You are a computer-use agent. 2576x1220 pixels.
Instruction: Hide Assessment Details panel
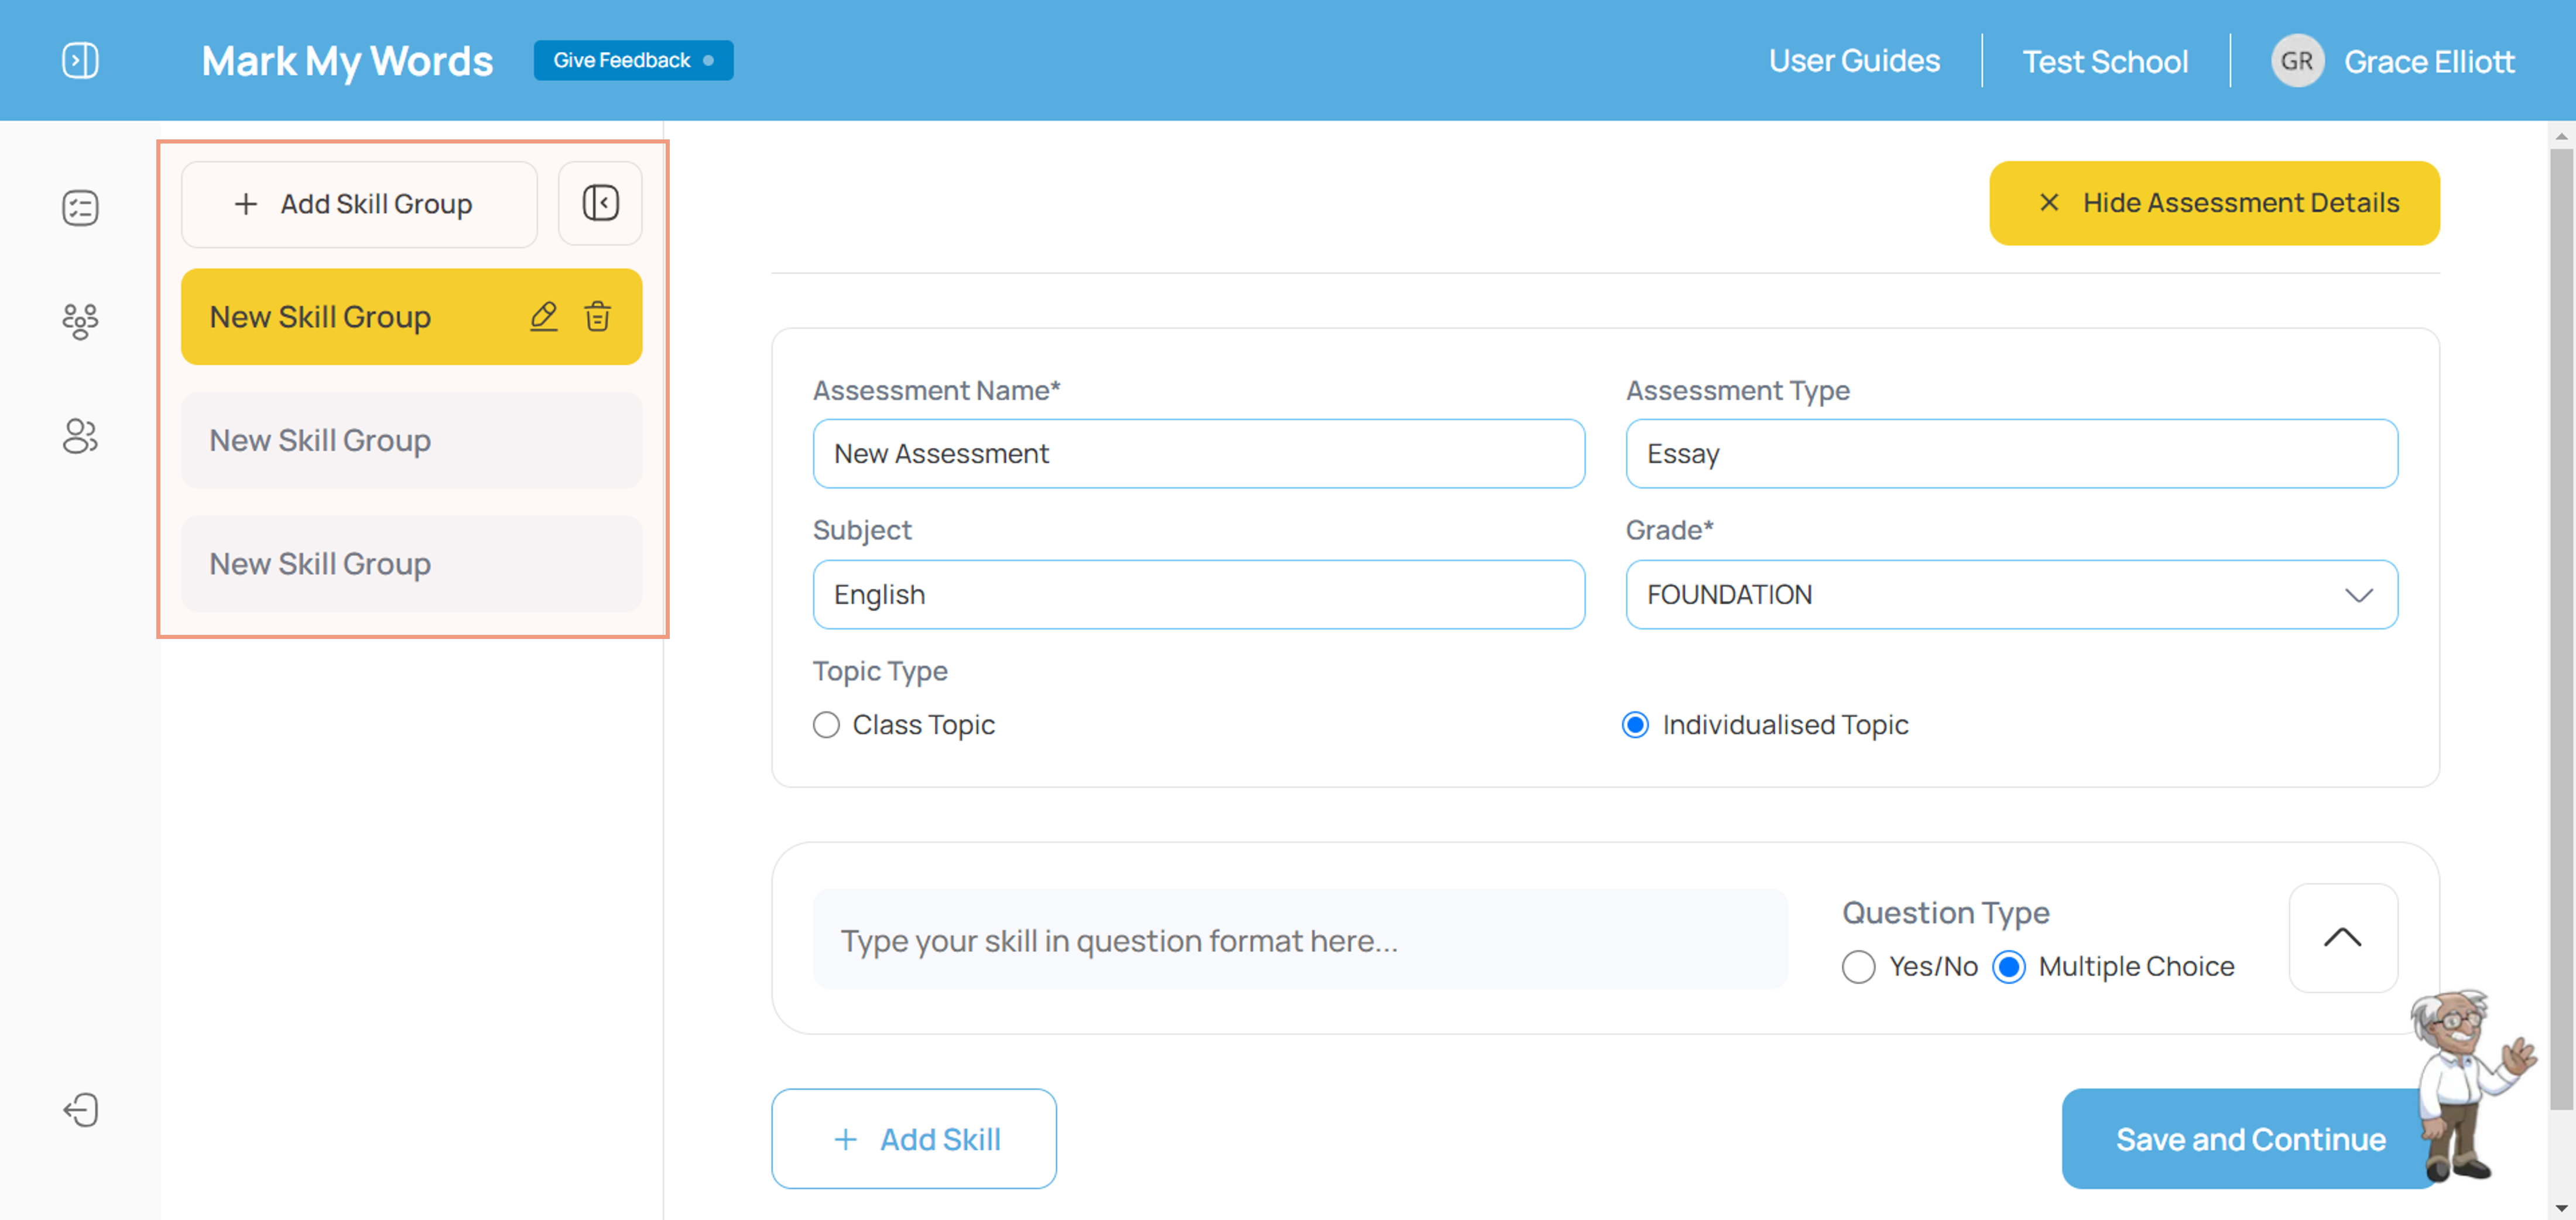tap(2216, 202)
